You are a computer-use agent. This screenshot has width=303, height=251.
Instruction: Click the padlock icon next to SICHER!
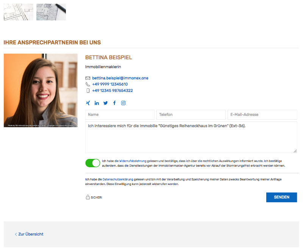click(88, 197)
